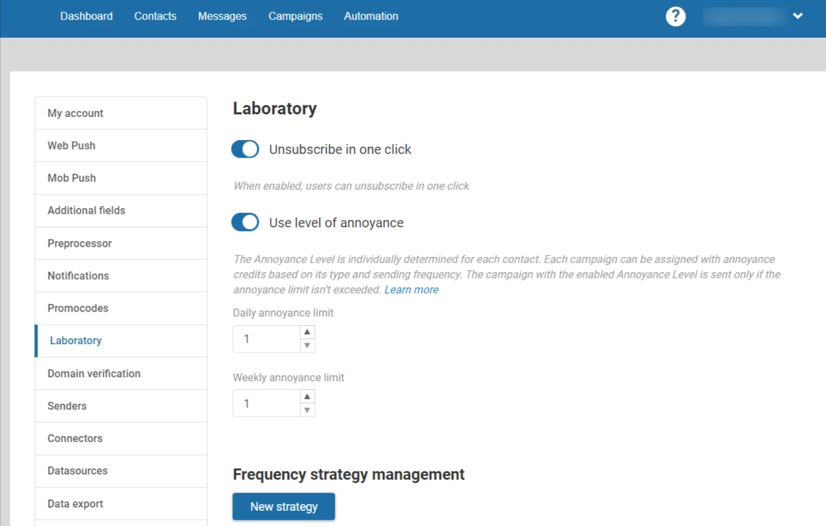Open Domain verification settings
Screen dimensions: 826x526
[x=94, y=374]
